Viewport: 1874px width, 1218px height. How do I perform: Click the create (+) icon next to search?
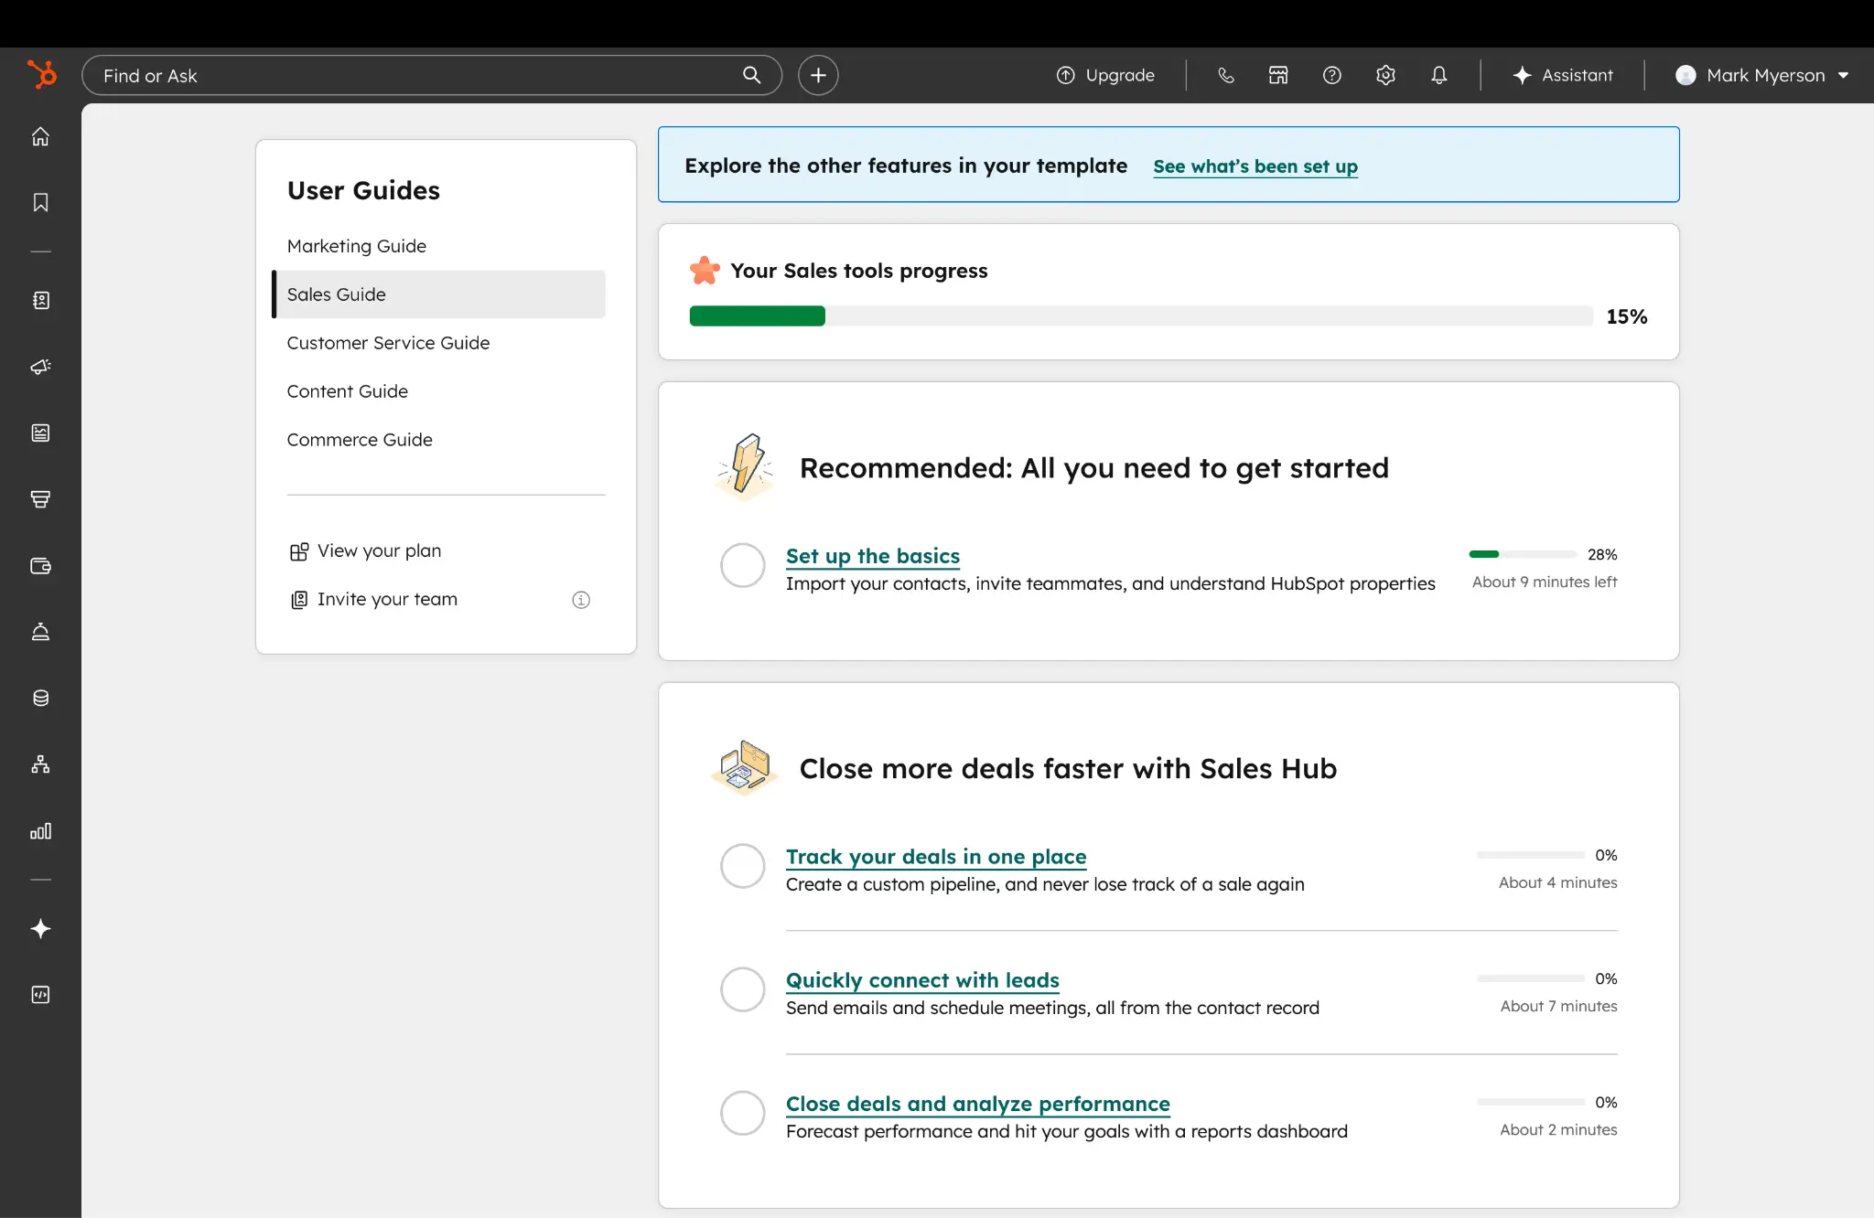817,75
